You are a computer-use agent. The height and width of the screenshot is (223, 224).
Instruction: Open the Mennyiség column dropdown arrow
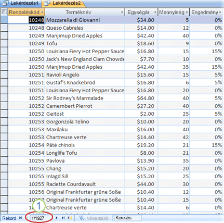pos(187,13)
